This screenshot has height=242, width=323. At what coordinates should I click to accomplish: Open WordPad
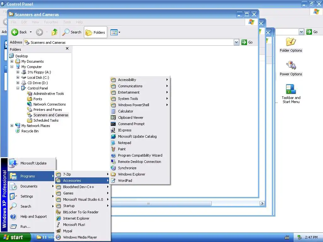(140, 181)
